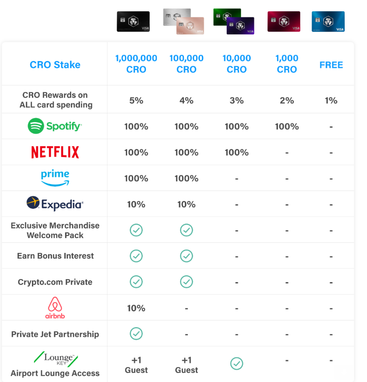Click the LoungeKey logo
367x382 pixels.
point(56,359)
